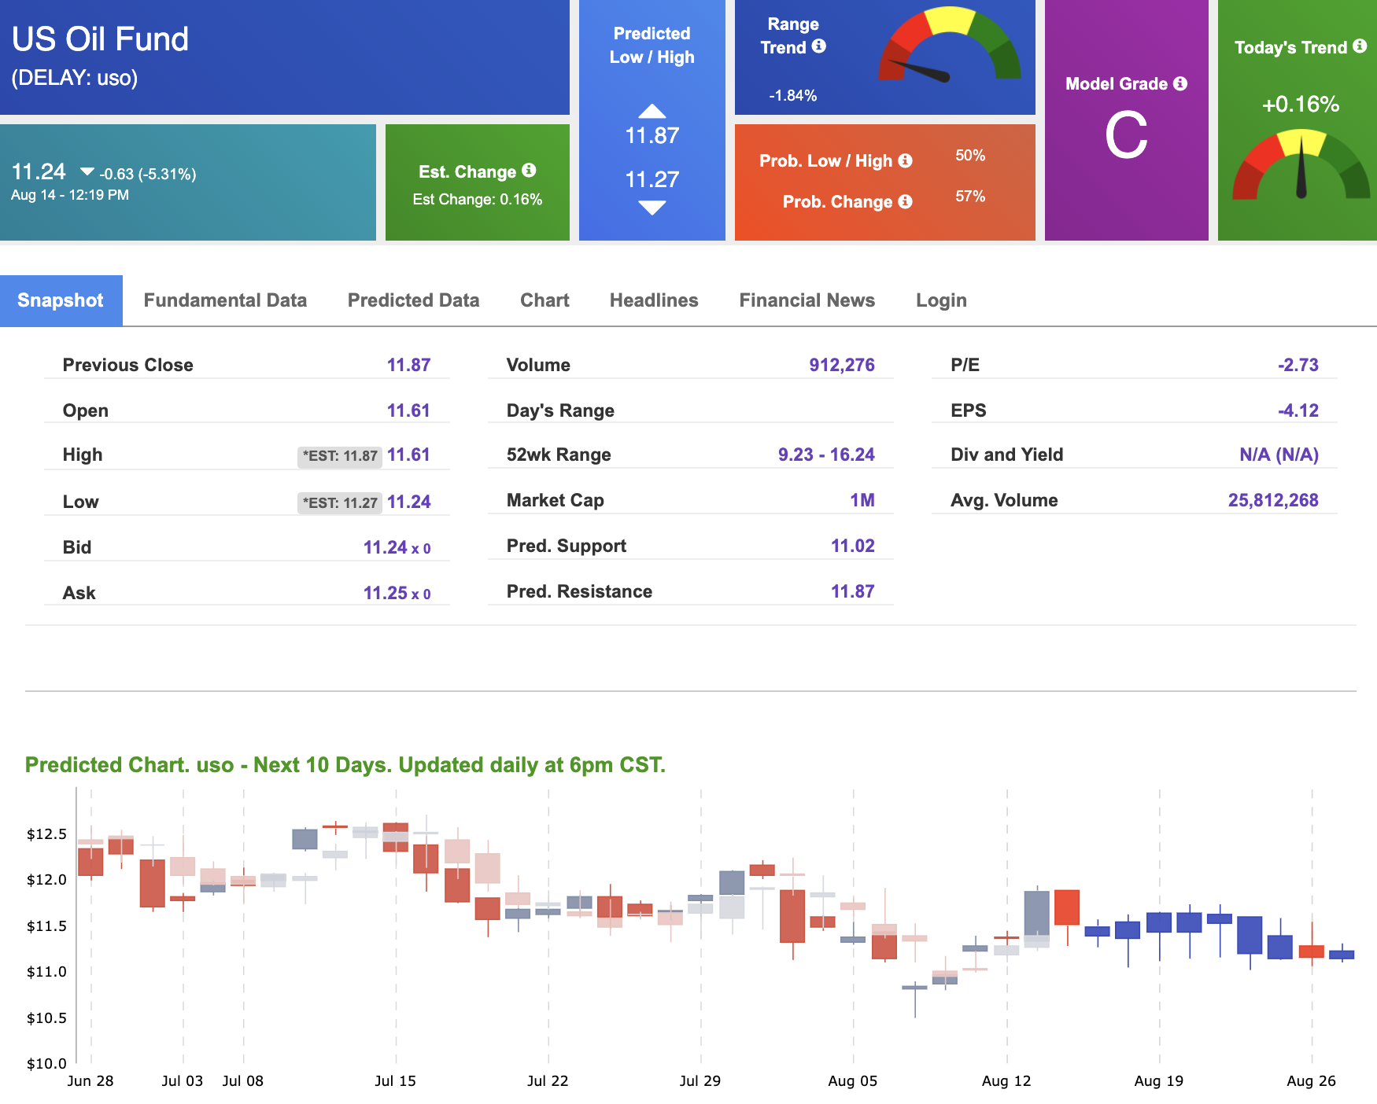Click the Aug 19 date label on chart
Screen dimensions: 1377x1104
(1158, 1081)
